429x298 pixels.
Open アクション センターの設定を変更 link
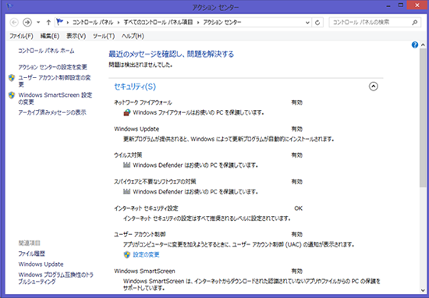pyautogui.click(x=52, y=67)
